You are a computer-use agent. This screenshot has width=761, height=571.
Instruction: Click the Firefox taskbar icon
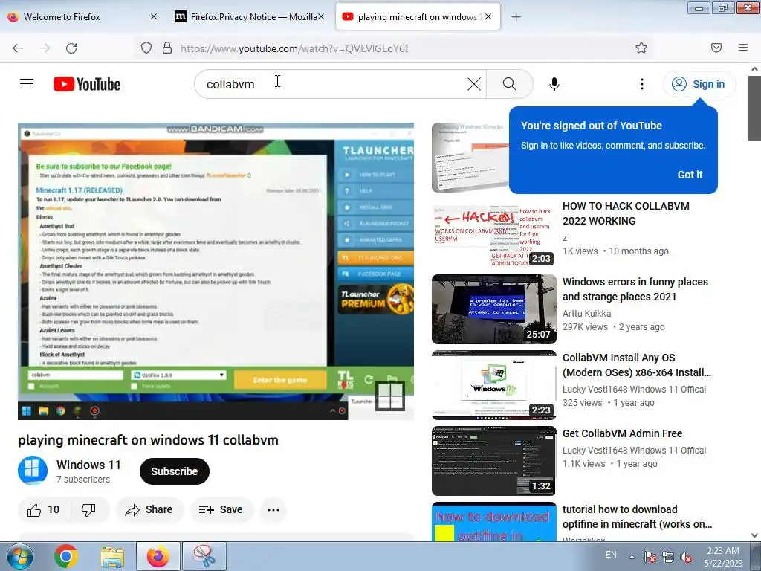point(158,556)
